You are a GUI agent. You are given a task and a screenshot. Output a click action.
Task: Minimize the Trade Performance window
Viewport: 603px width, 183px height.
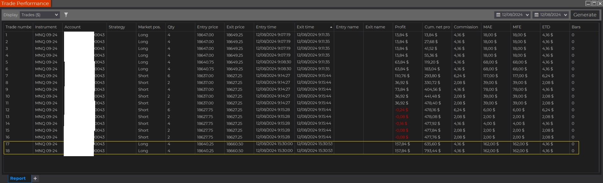588,4
